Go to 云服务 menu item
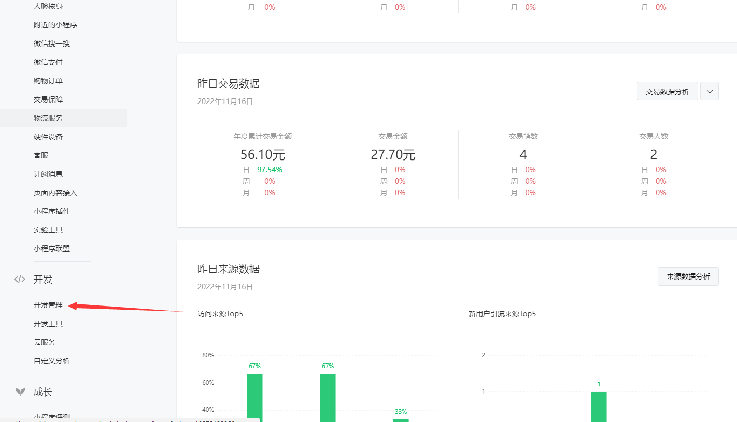The height and width of the screenshot is (422, 737). click(45, 342)
